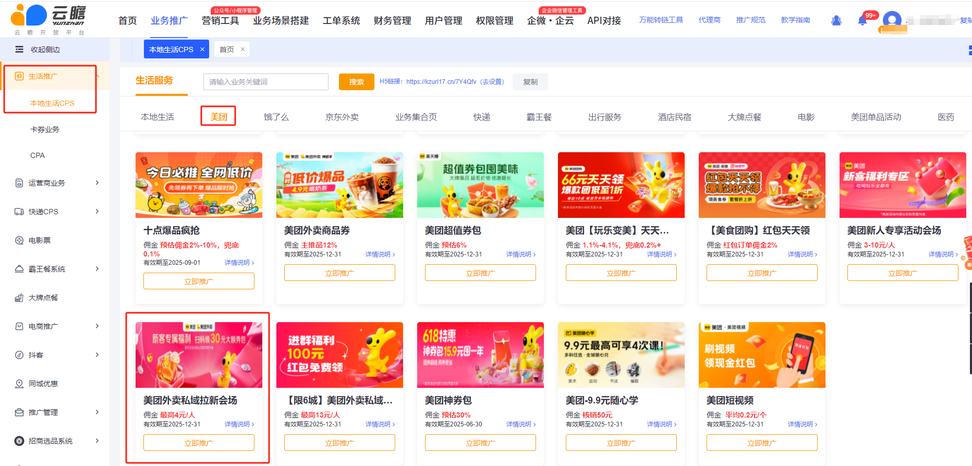The height and width of the screenshot is (466, 972).
Task: Open notifications bell with 99+ badge
Action: pos(862,20)
